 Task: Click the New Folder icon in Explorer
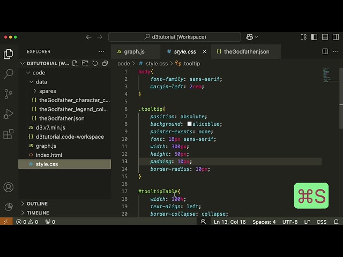point(85,63)
